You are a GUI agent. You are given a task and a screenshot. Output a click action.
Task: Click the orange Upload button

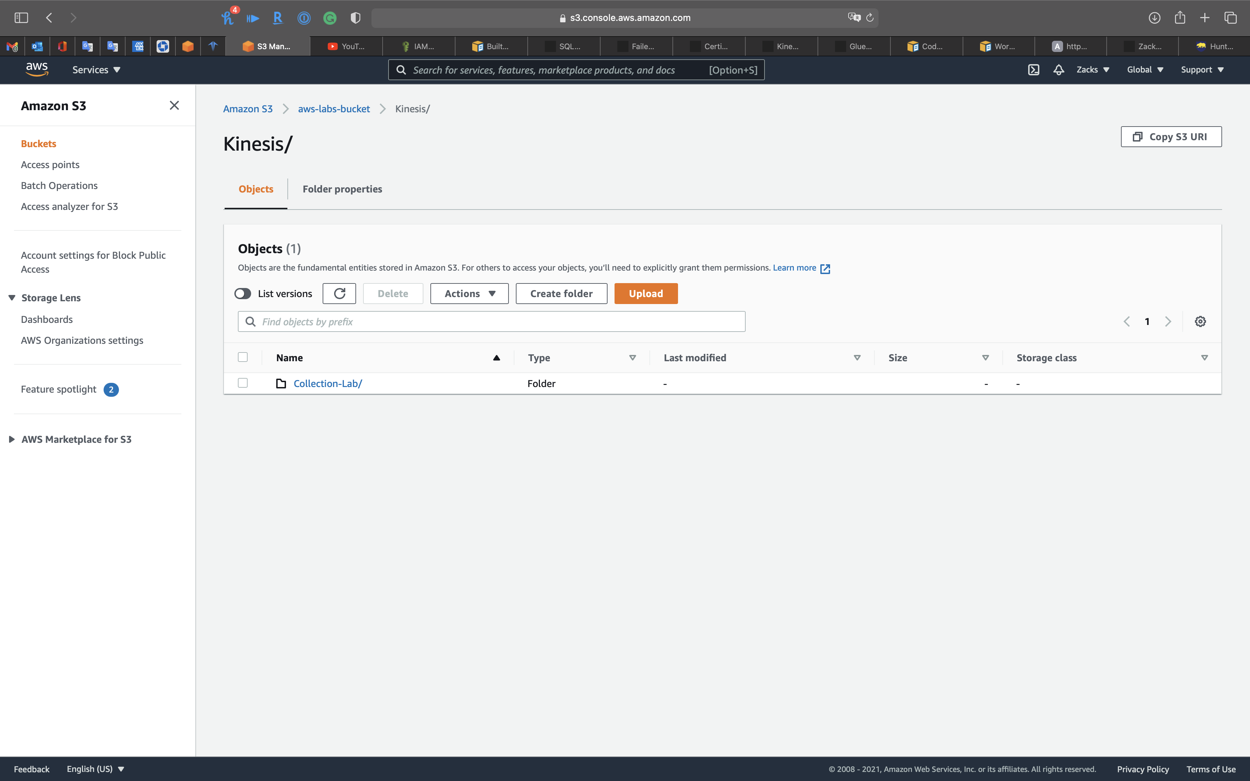coord(646,293)
